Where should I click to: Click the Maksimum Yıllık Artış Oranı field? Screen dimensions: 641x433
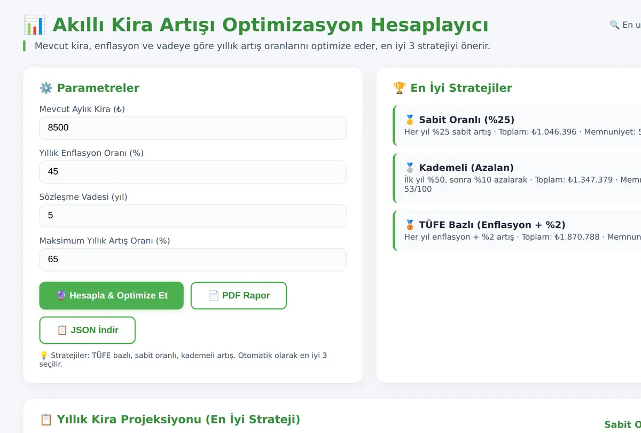pyautogui.click(x=193, y=259)
